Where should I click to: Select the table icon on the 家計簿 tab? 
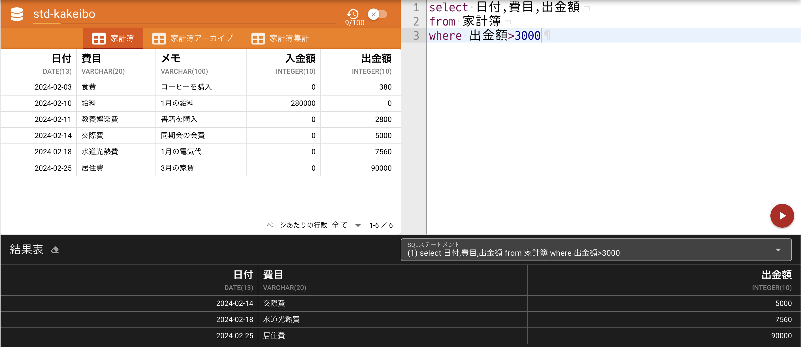tap(99, 38)
